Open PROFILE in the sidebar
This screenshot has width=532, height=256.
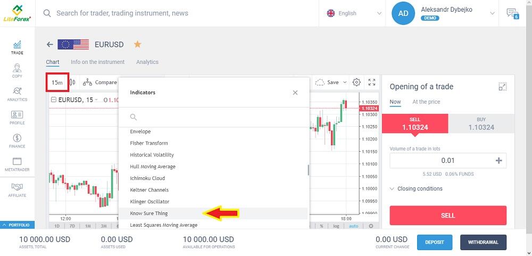(x=17, y=118)
